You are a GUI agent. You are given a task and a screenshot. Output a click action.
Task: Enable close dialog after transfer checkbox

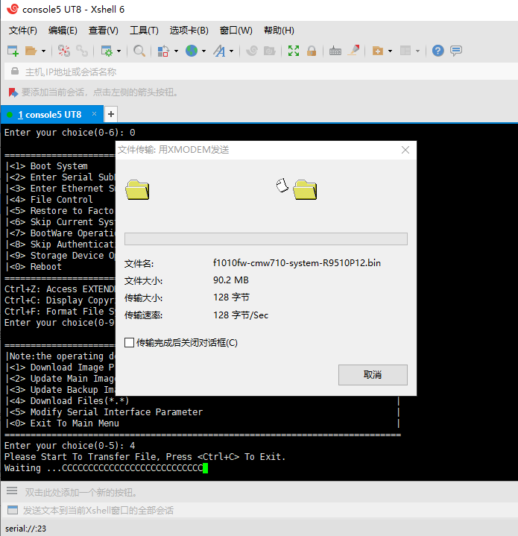(130, 343)
